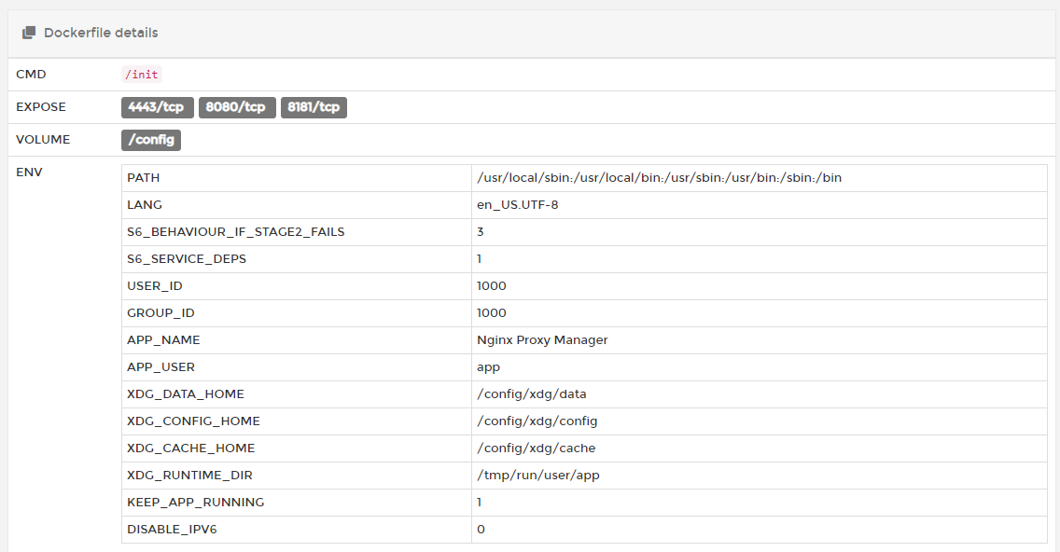Image resolution: width=1060 pixels, height=552 pixels.
Task: Click the ENV row label
Action: [29, 172]
